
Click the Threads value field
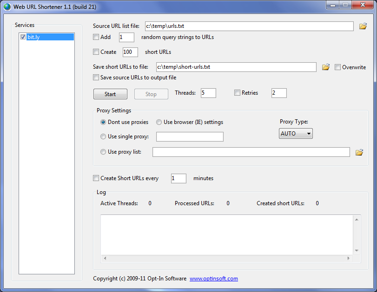tap(208, 93)
